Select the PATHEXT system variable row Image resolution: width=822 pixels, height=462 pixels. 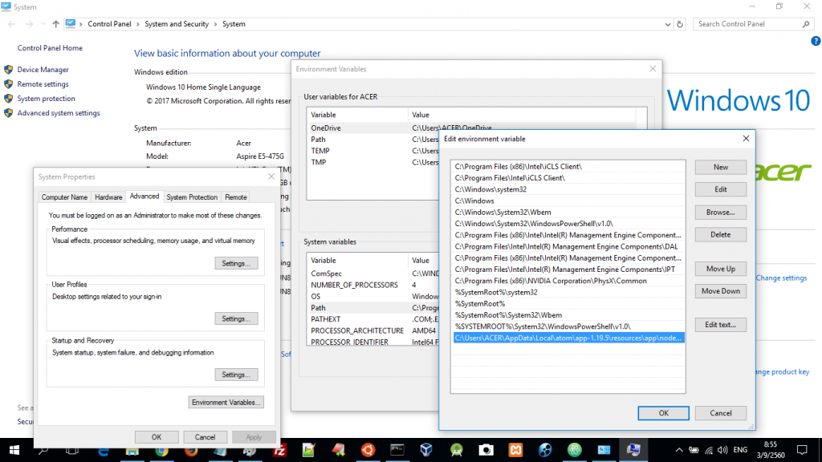(374, 319)
